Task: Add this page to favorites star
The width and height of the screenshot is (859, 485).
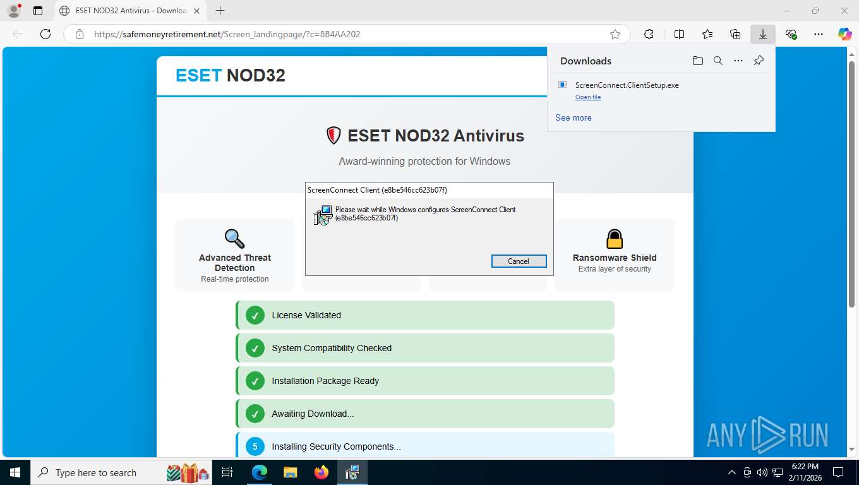Action: [x=615, y=34]
